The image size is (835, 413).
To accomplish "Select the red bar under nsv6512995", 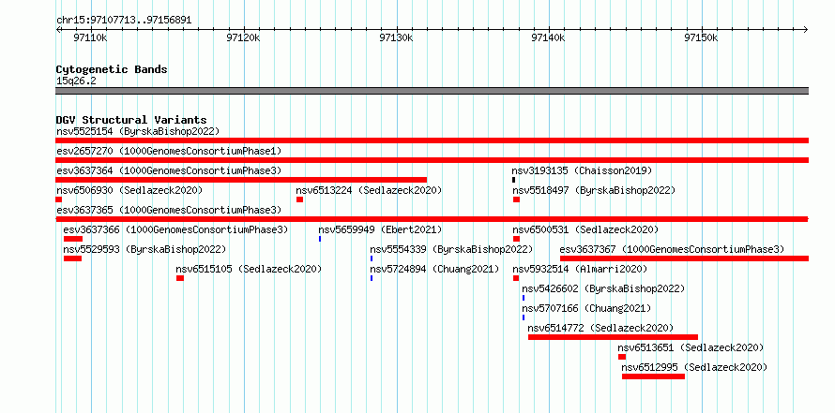I will (653, 376).
